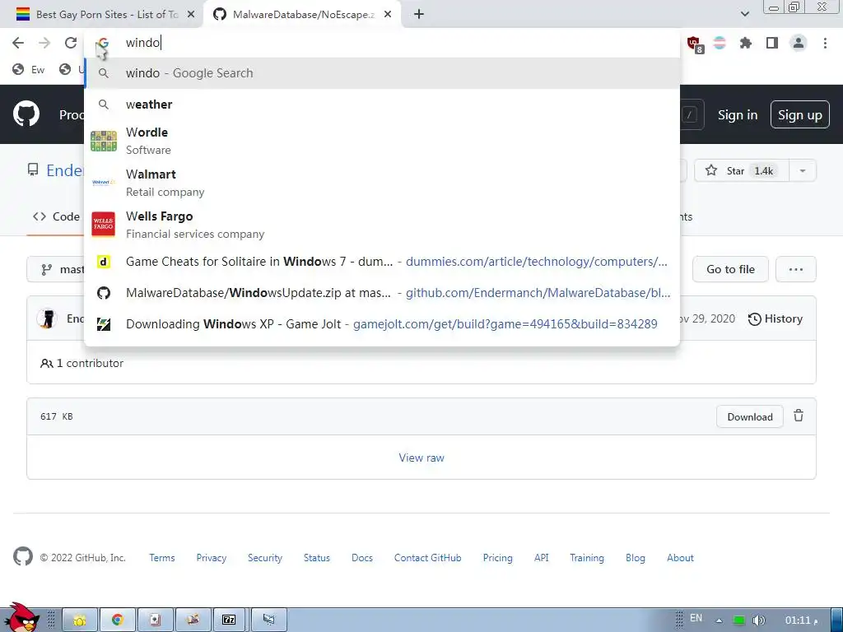Viewport: 843px width, 632px height.
Task: Open a new tab with the plus button
Action: tap(419, 15)
